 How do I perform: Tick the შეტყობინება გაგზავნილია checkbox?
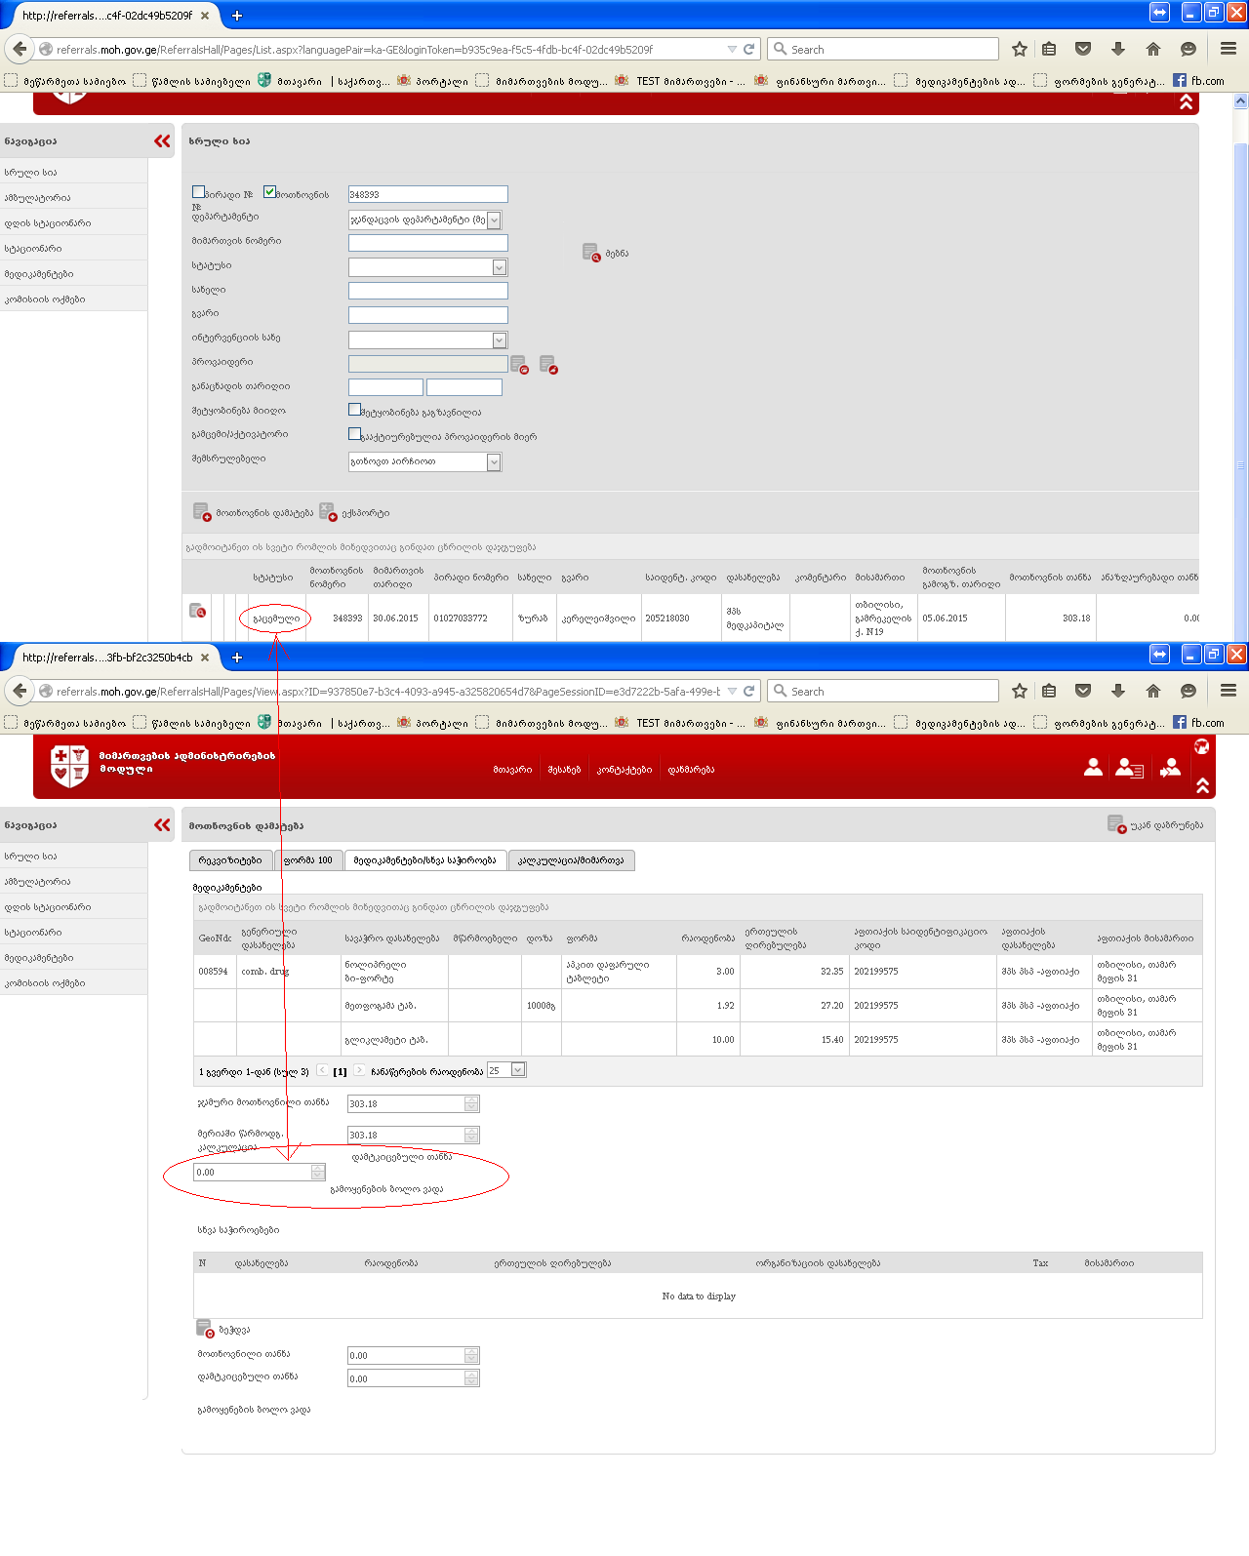click(x=355, y=410)
